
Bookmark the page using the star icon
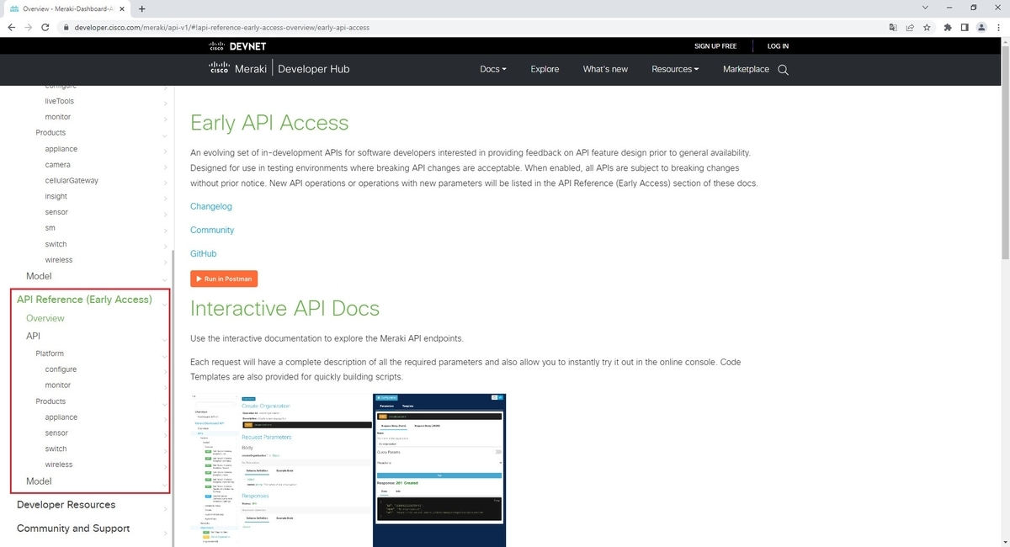(x=927, y=27)
